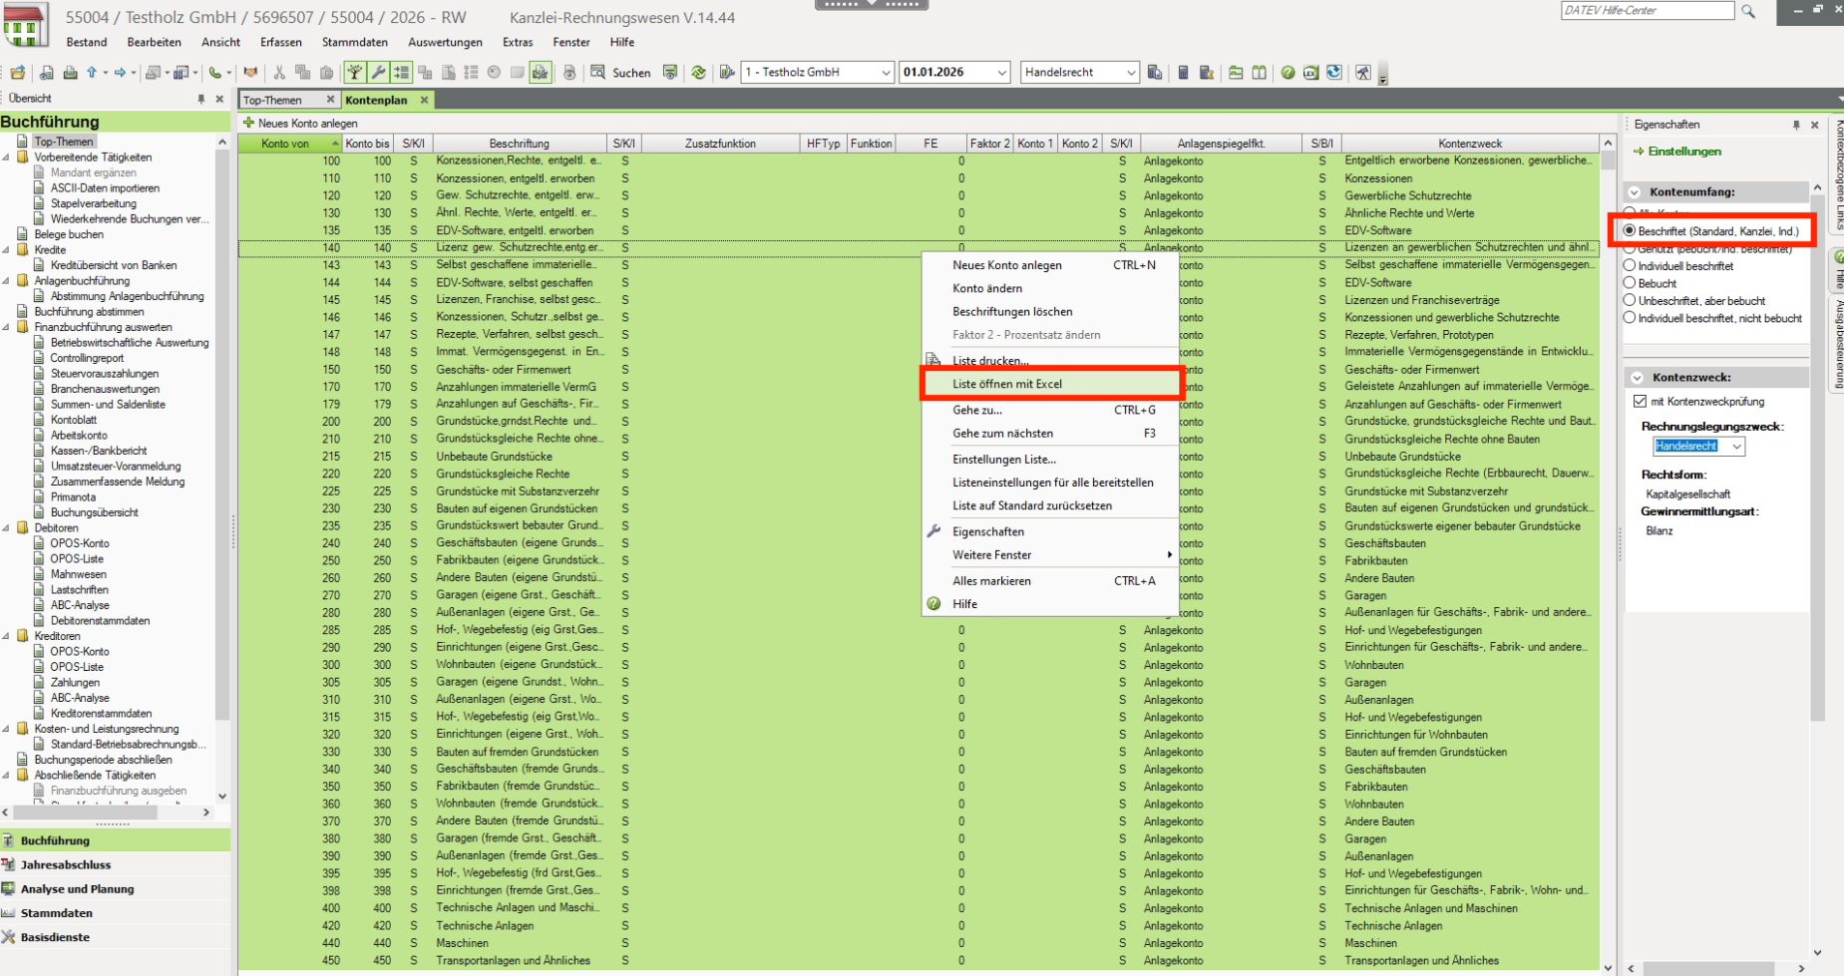Open the Stammdaten menu
1844x976 pixels.
(x=354, y=42)
